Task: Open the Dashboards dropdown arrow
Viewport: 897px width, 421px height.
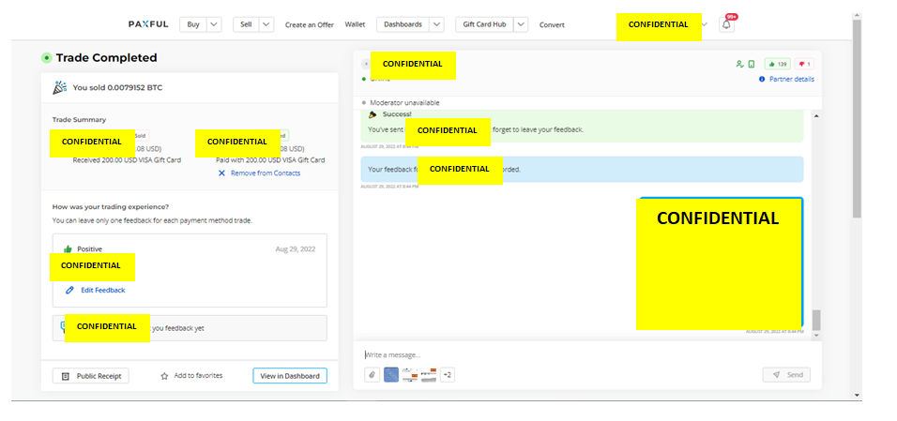Action: click(436, 24)
